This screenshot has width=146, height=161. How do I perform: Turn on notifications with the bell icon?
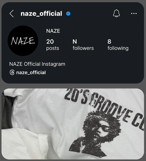(x=117, y=13)
